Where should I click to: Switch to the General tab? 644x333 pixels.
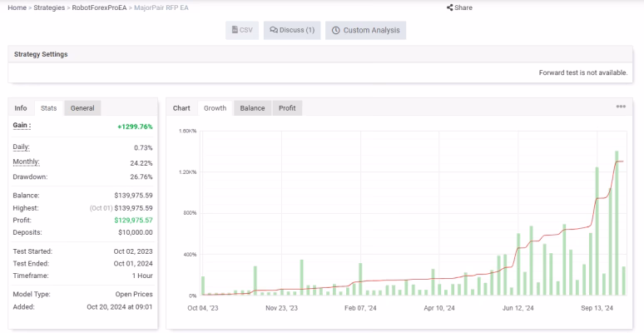(x=82, y=108)
